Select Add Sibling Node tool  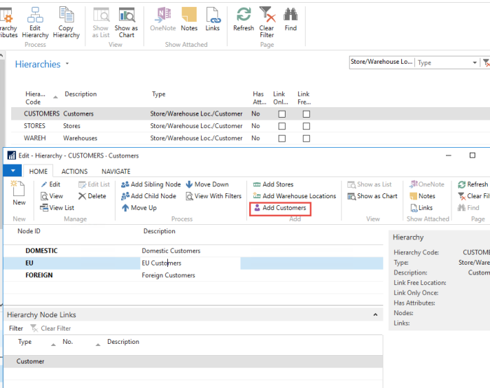coord(125,185)
